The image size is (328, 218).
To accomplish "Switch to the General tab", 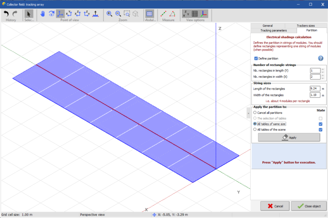I will coord(267,26).
